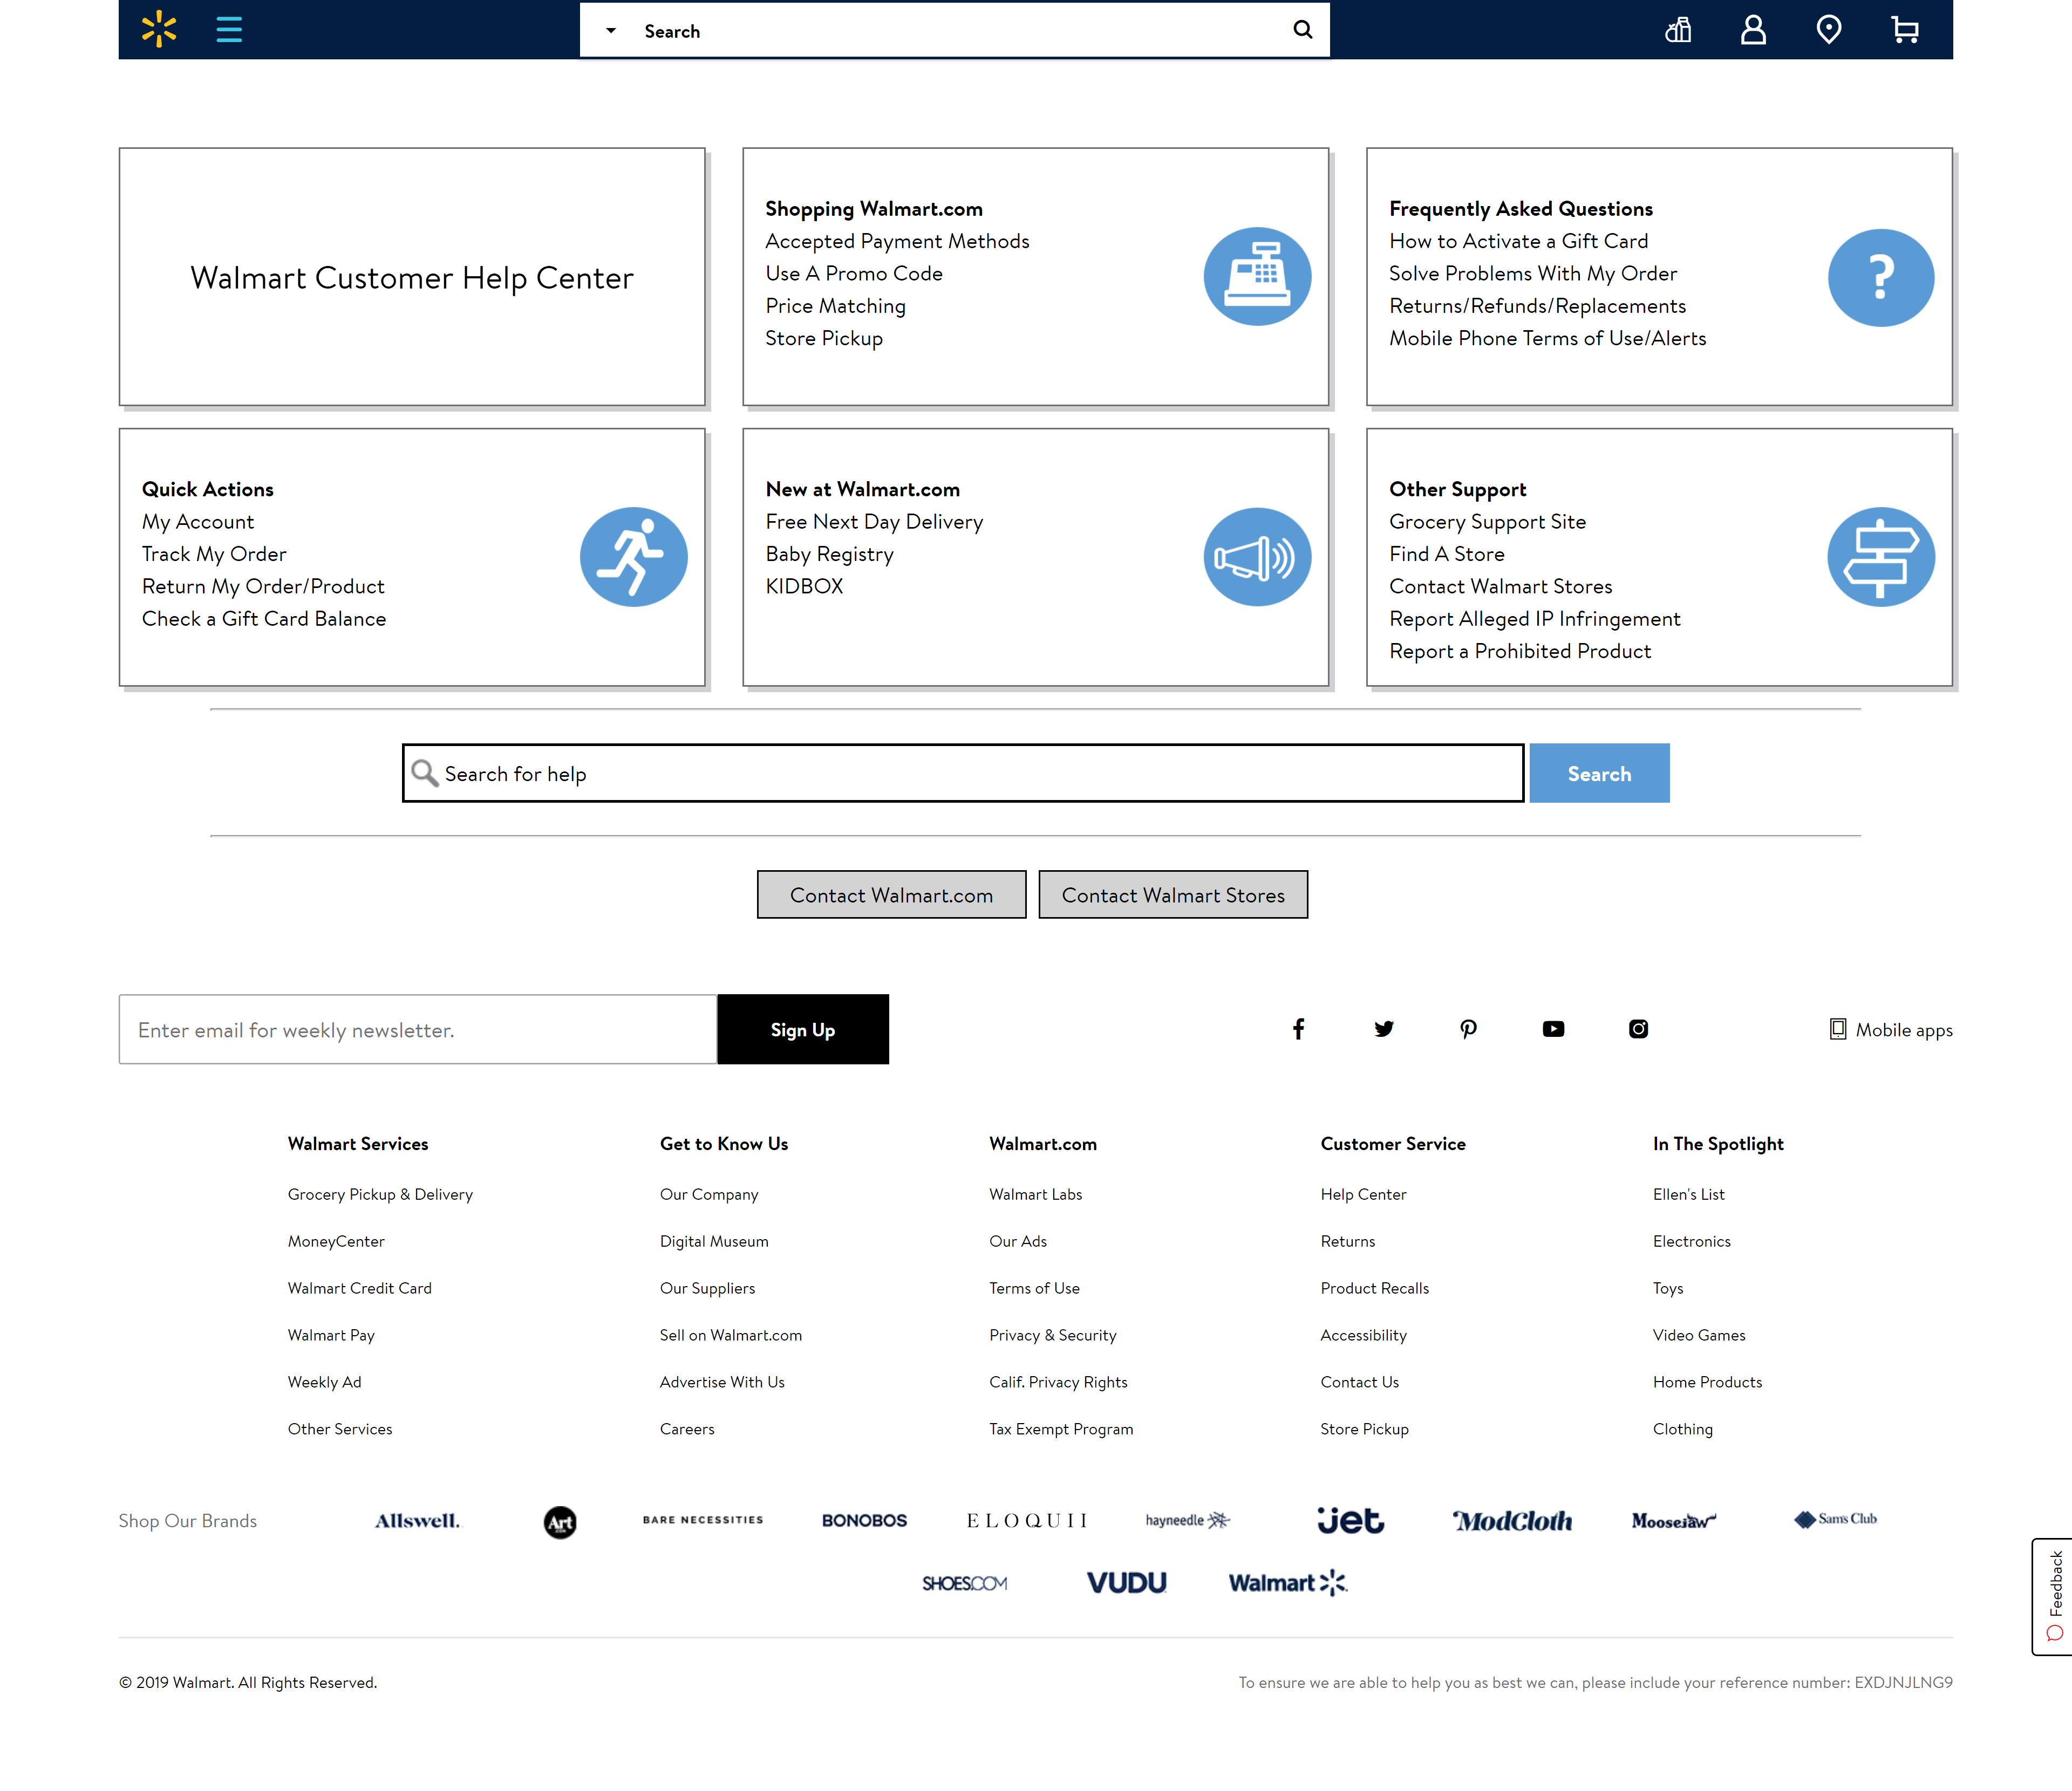Click the Bonobos brand logo
The width and height of the screenshot is (2072, 1791).
pyautogui.click(x=864, y=1520)
